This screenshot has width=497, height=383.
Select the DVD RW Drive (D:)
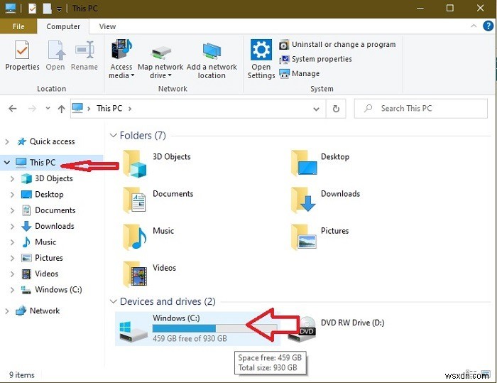[336, 329]
